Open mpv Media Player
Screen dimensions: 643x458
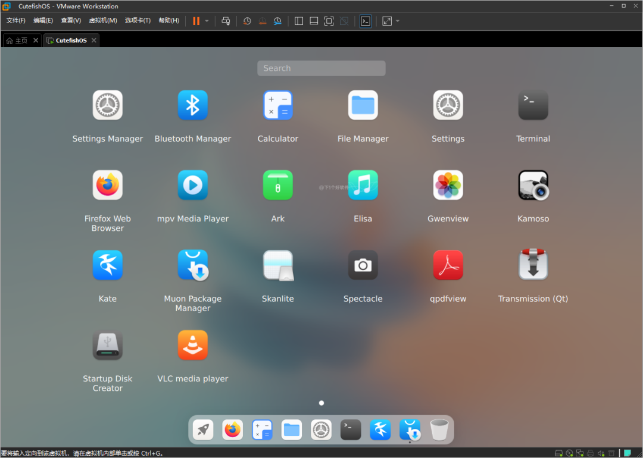[x=193, y=185]
